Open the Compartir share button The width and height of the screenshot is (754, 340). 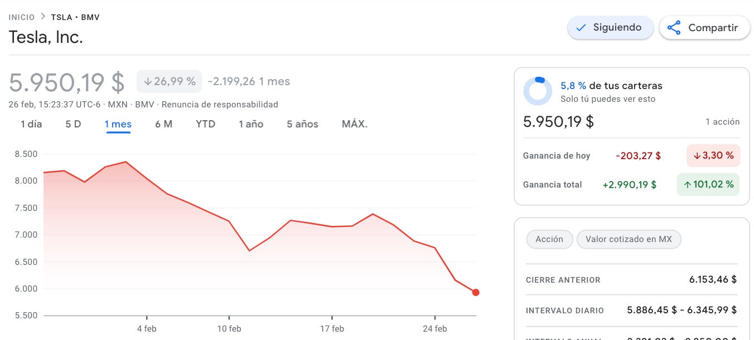point(704,28)
